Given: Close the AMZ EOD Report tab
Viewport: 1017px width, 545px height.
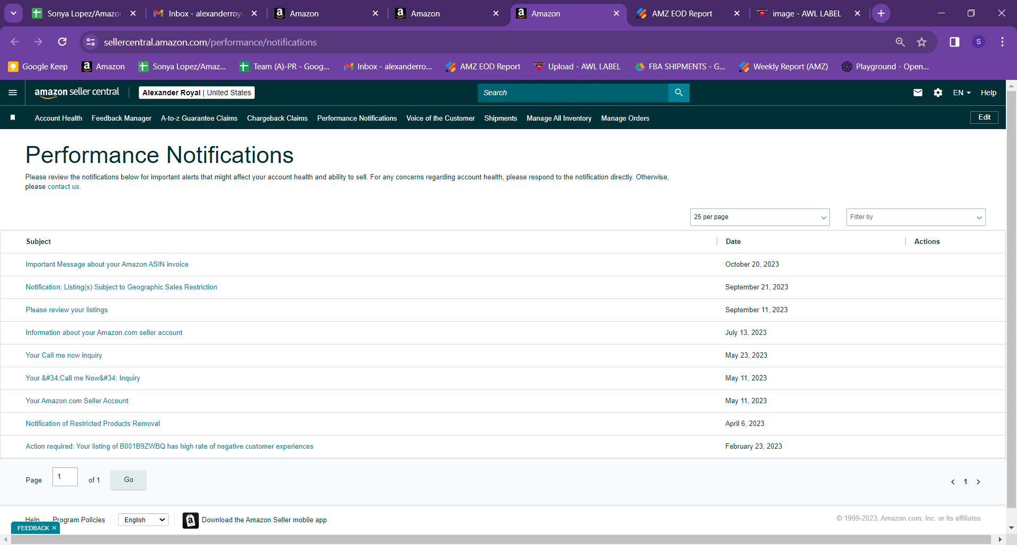Looking at the screenshot, I should pos(737,13).
